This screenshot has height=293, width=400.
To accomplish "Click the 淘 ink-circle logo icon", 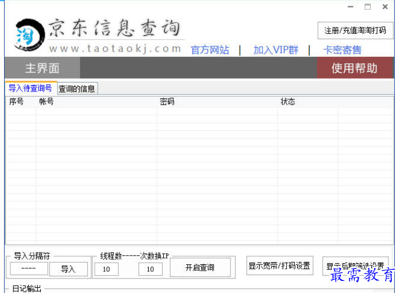I will (29, 34).
